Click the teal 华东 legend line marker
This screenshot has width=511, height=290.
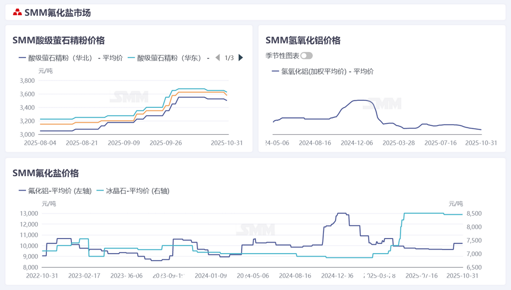point(132,58)
